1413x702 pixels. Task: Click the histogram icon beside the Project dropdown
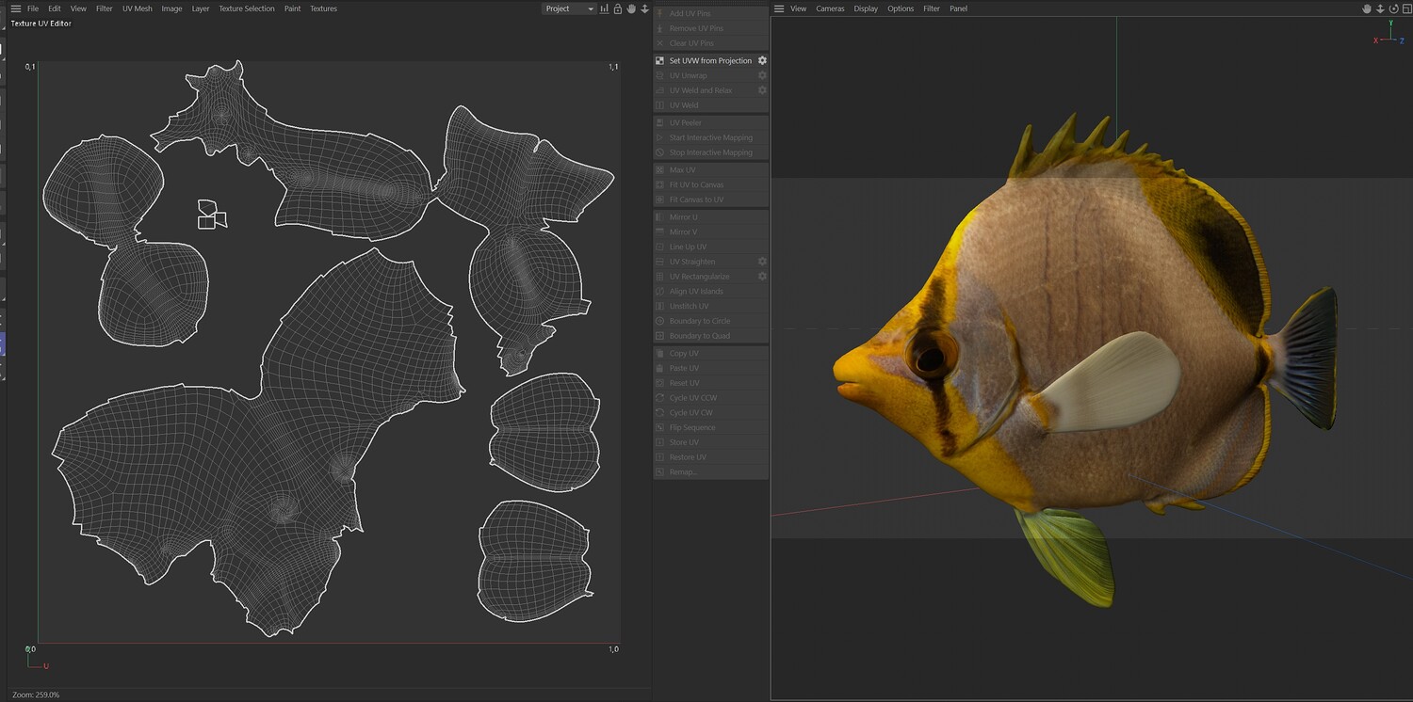[605, 8]
